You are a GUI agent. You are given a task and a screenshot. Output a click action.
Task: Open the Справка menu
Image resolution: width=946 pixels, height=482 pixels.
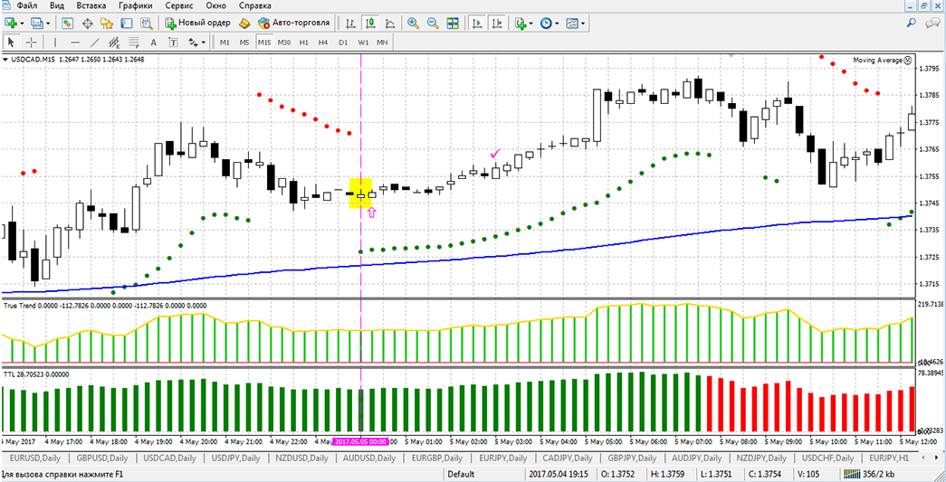(x=256, y=6)
